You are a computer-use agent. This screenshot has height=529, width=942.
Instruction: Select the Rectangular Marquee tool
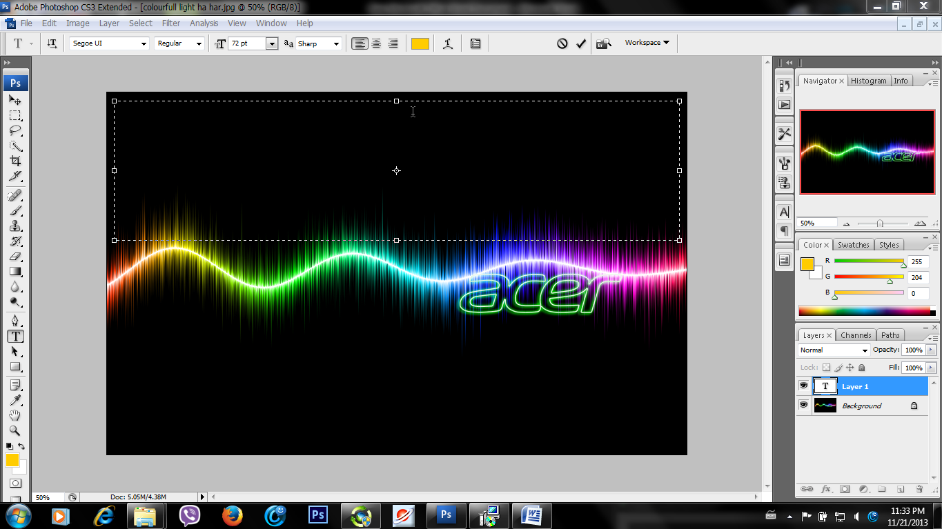pyautogui.click(x=15, y=115)
